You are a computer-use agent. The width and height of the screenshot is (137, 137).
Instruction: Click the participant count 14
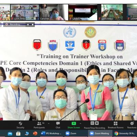pyautogui.click(x=43, y=123)
